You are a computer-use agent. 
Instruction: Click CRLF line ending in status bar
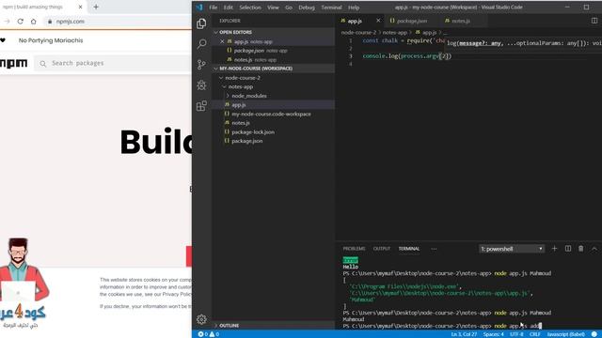(535, 334)
